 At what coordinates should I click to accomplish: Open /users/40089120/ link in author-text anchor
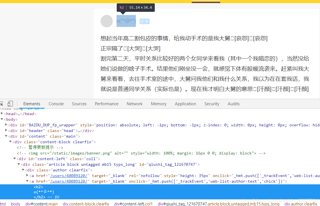coord(69,181)
